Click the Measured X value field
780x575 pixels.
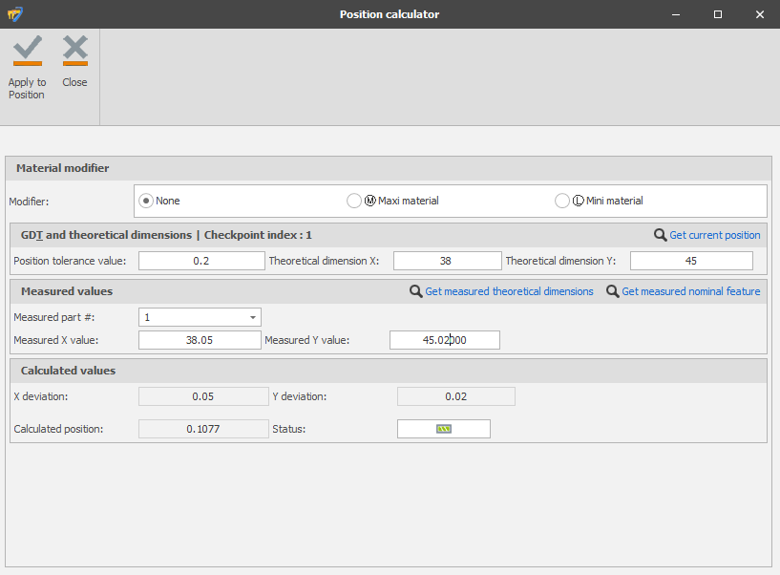(200, 340)
